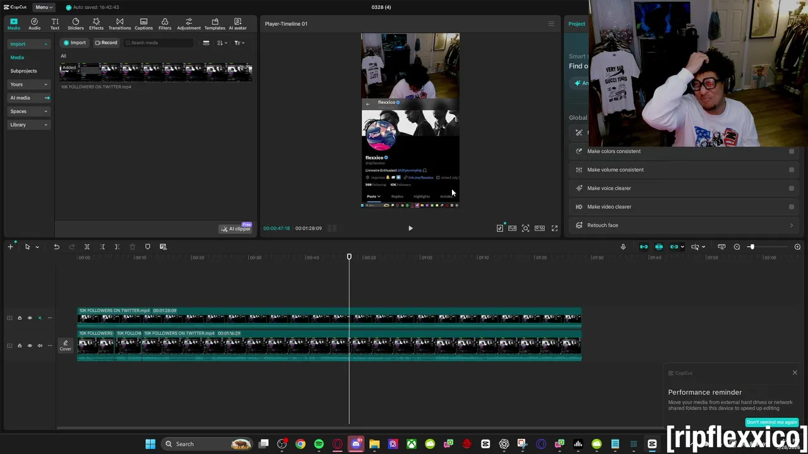Click the delete-right trim icon

click(x=117, y=247)
